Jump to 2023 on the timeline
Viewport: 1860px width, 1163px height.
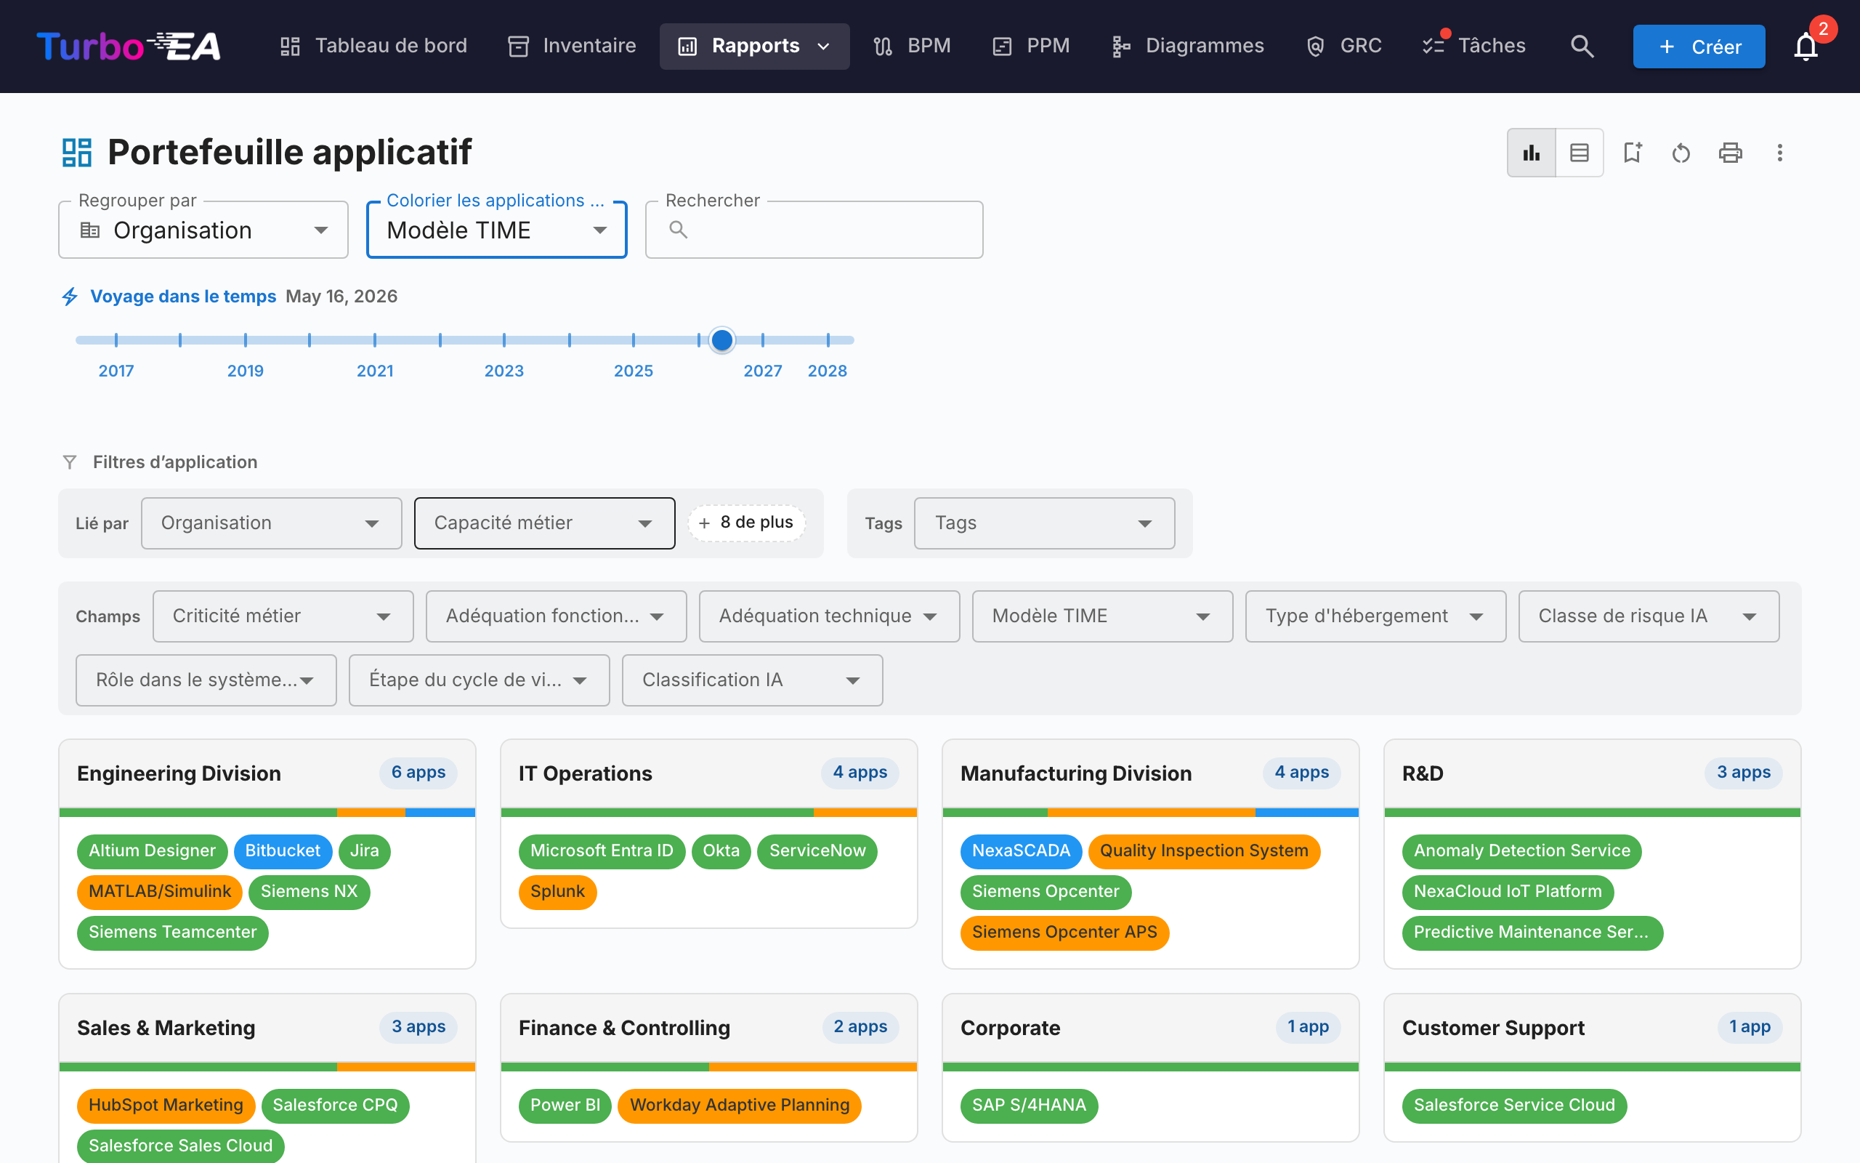click(x=504, y=371)
